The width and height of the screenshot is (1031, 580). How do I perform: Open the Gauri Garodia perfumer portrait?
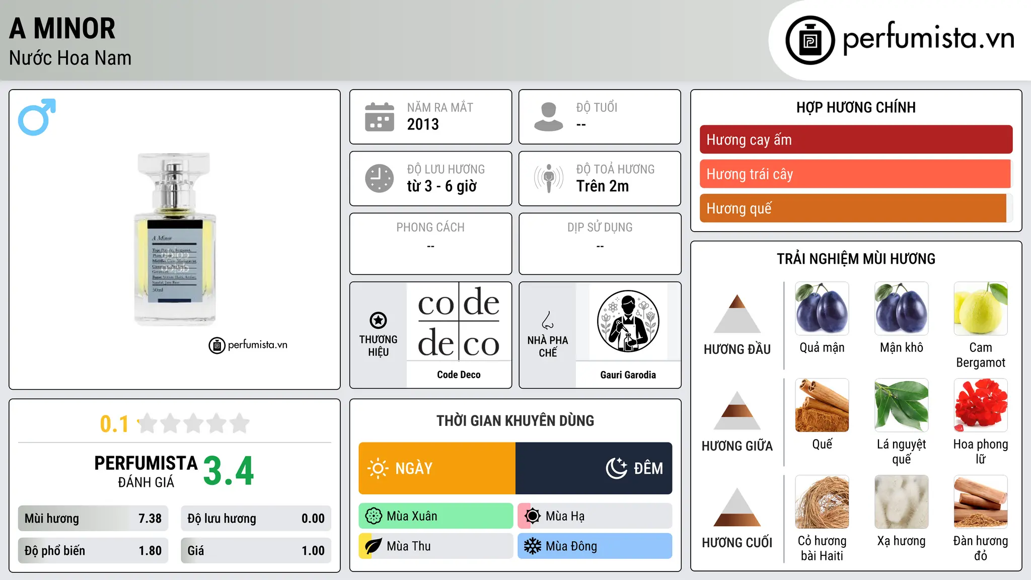pyautogui.click(x=628, y=321)
